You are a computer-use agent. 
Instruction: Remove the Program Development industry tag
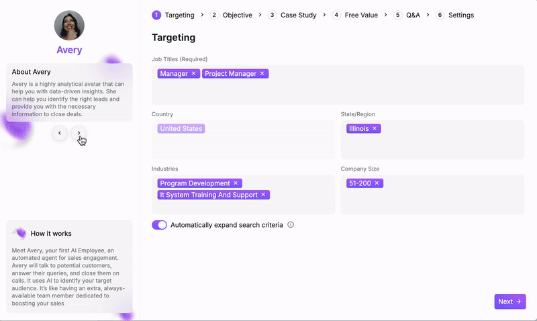tap(236, 183)
